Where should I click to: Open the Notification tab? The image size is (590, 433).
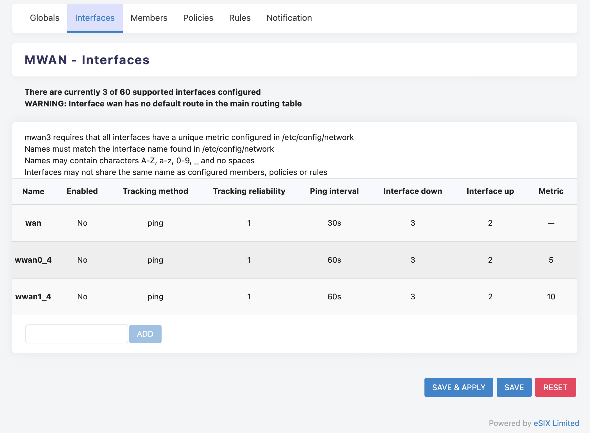[x=289, y=18]
